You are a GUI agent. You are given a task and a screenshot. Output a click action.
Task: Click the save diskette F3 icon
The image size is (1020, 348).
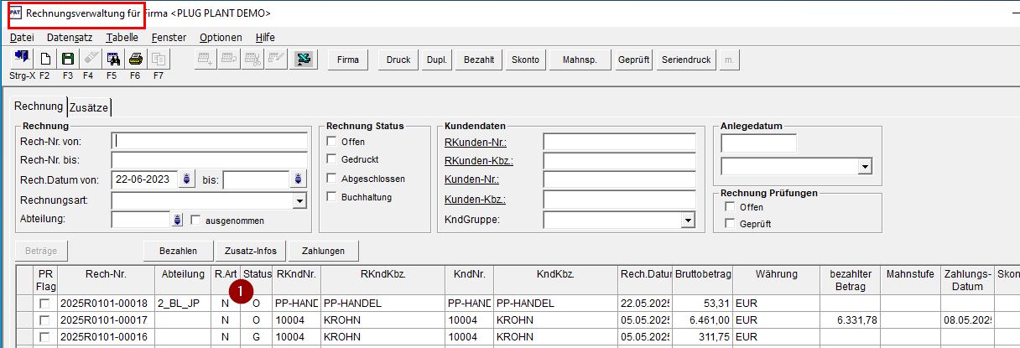point(68,60)
